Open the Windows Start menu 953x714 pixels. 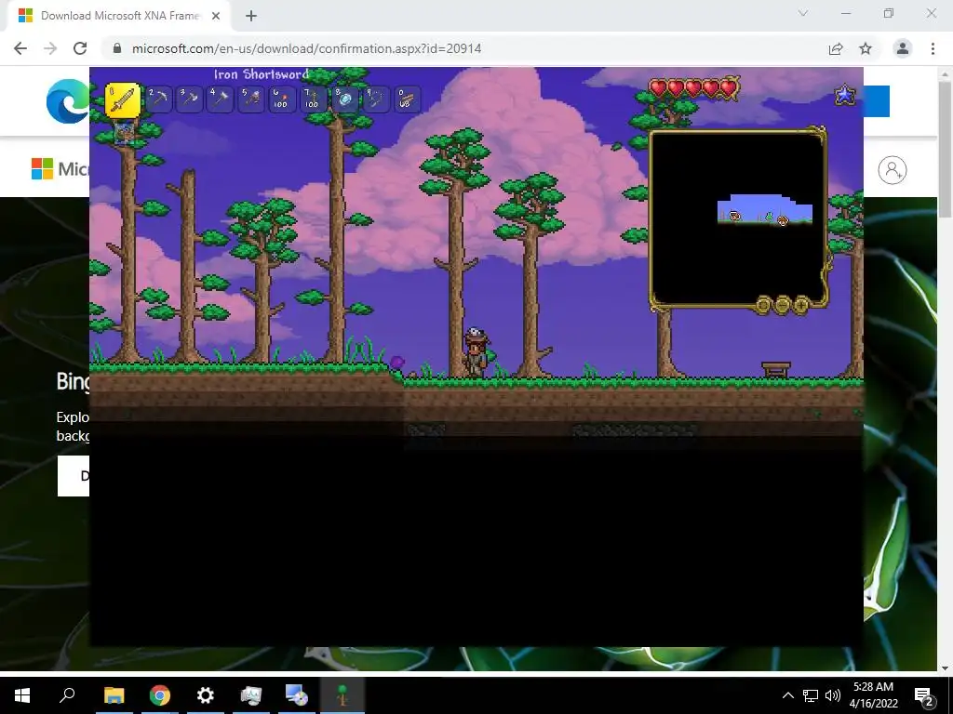[x=22, y=695]
